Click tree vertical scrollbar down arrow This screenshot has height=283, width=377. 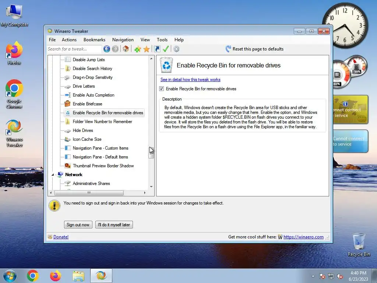[x=151, y=186]
